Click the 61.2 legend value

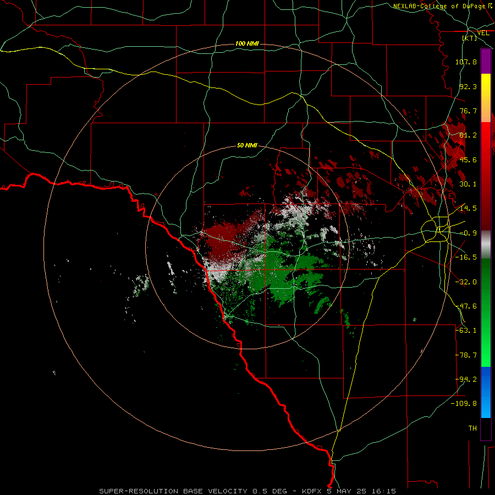pyautogui.click(x=468, y=135)
